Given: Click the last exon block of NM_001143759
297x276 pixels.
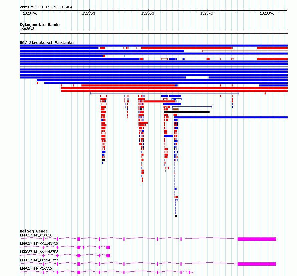Looking at the screenshot, I should [108, 247].
